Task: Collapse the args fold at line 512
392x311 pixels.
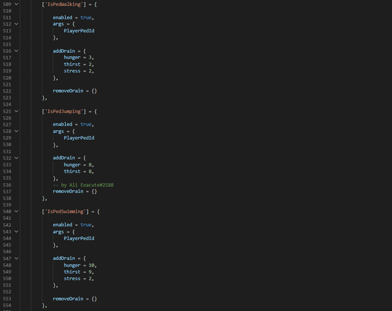Action: pos(16,24)
